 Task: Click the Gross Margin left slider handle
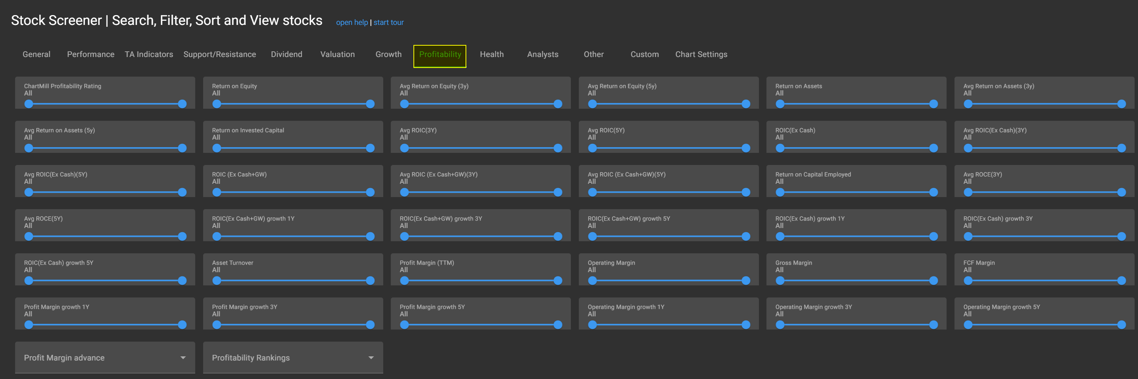(x=780, y=280)
